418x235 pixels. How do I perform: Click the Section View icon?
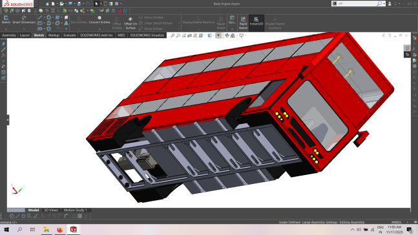(x=189, y=36)
